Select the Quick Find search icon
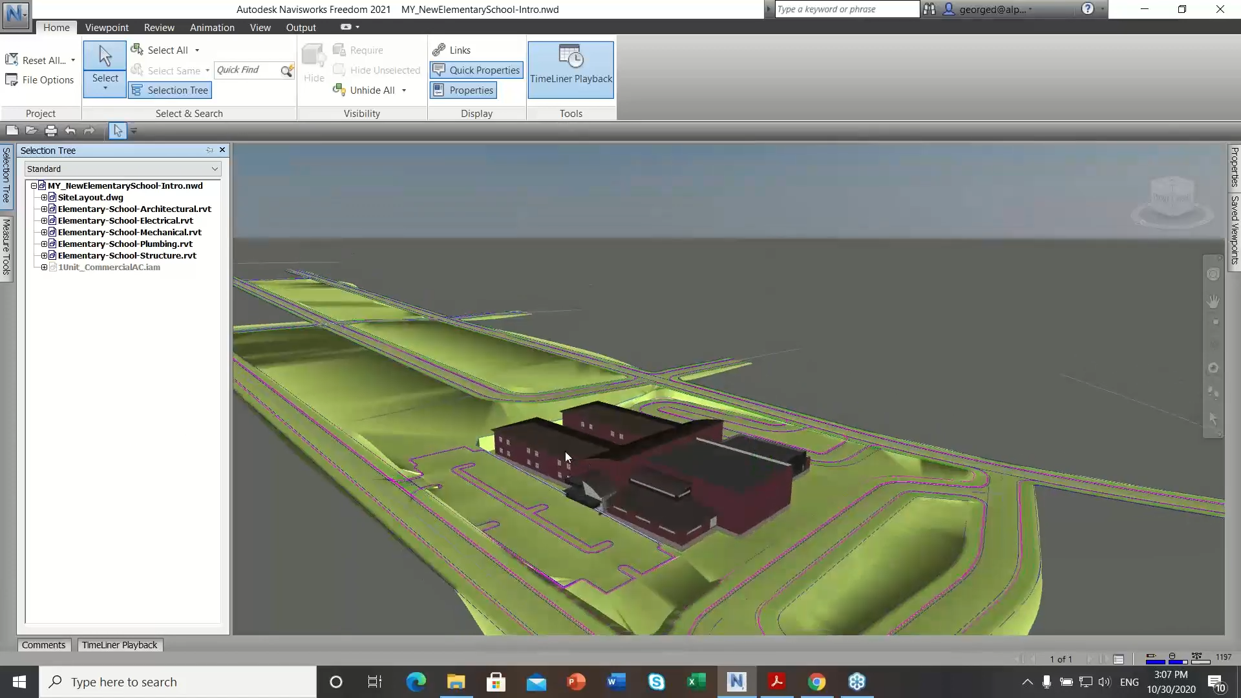The image size is (1241, 698). tap(287, 70)
